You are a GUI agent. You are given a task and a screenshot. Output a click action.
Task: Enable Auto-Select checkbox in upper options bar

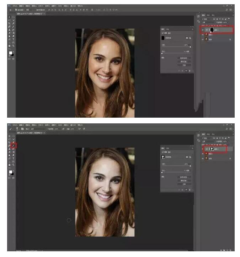(16, 10)
